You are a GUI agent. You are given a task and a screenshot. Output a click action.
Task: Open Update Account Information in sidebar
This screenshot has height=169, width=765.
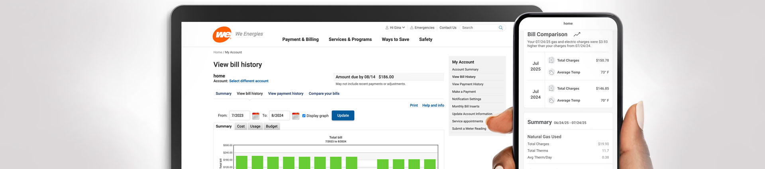click(x=472, y=114)
